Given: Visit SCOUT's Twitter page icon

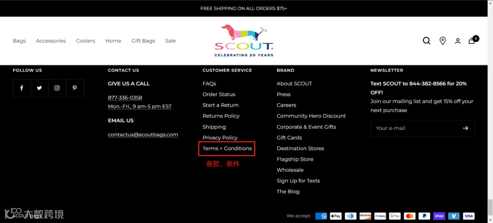Looking at the screenshot, I should [x=39, y=88].
